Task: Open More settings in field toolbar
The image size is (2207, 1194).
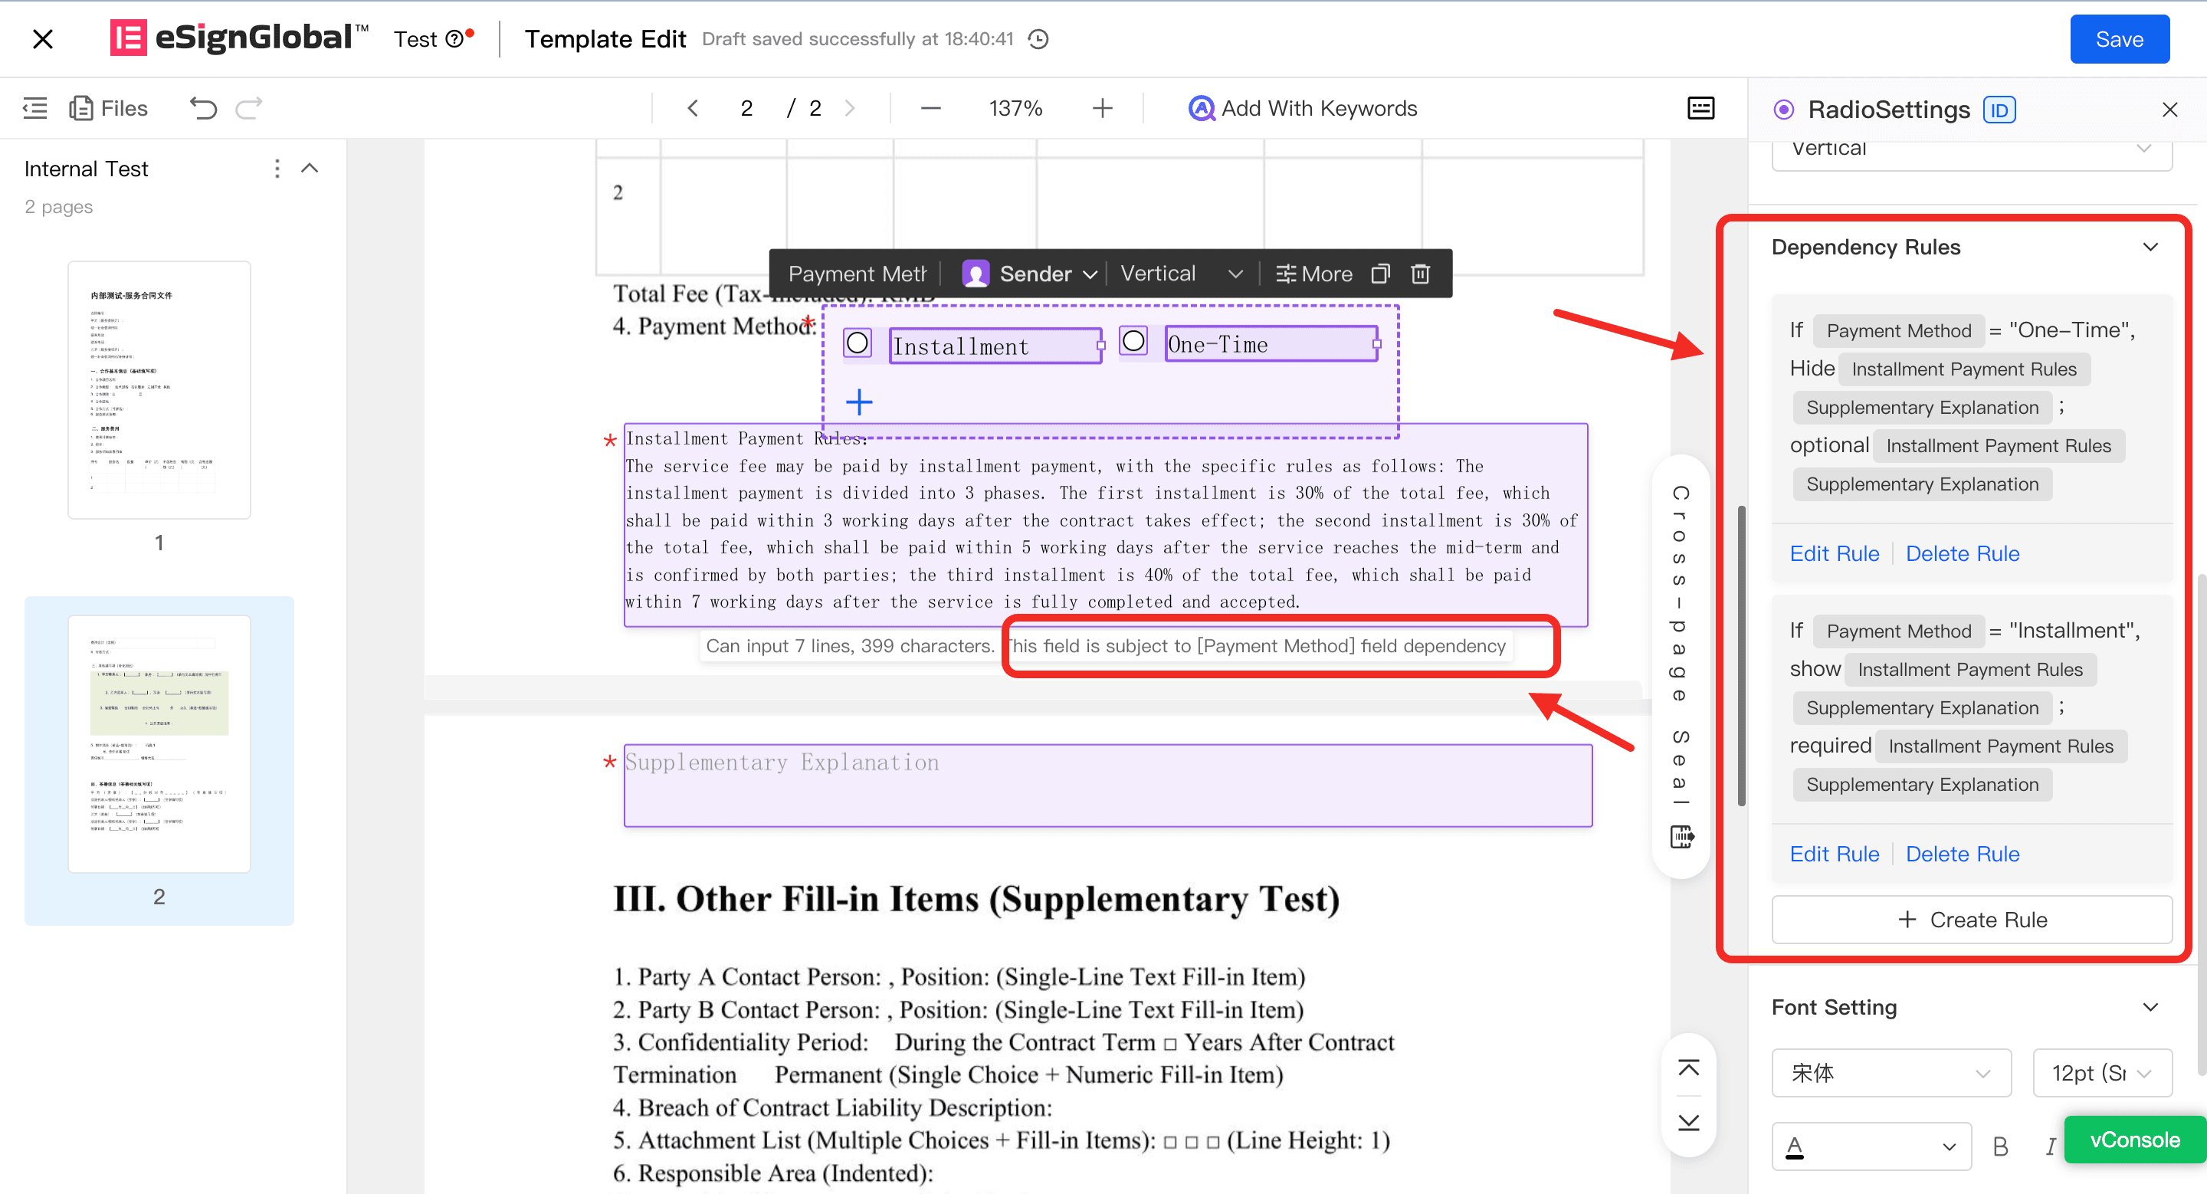Action: pos(1313,274)
